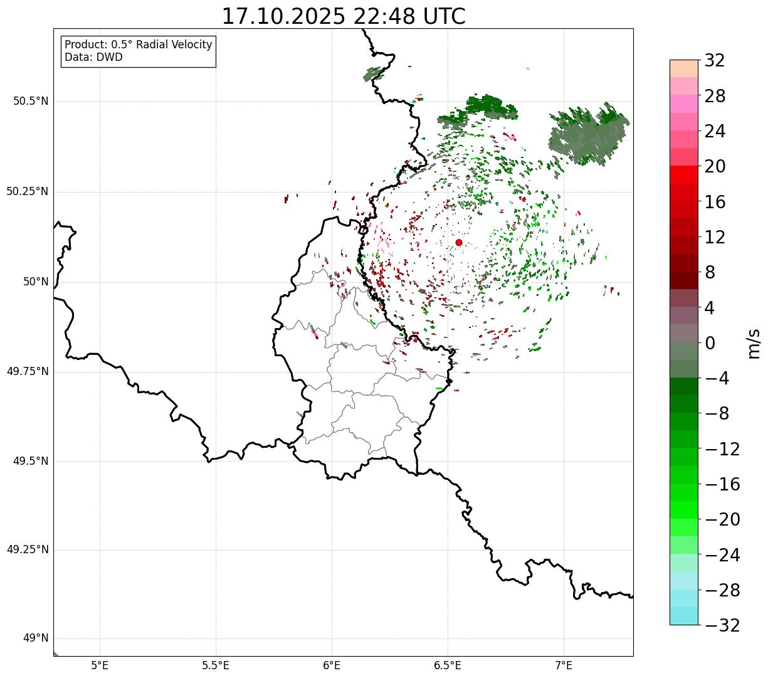Click colorbar tick label 20
Viewport: 768px width, 678px height.
pyautogui.click(x=715, y=166)
